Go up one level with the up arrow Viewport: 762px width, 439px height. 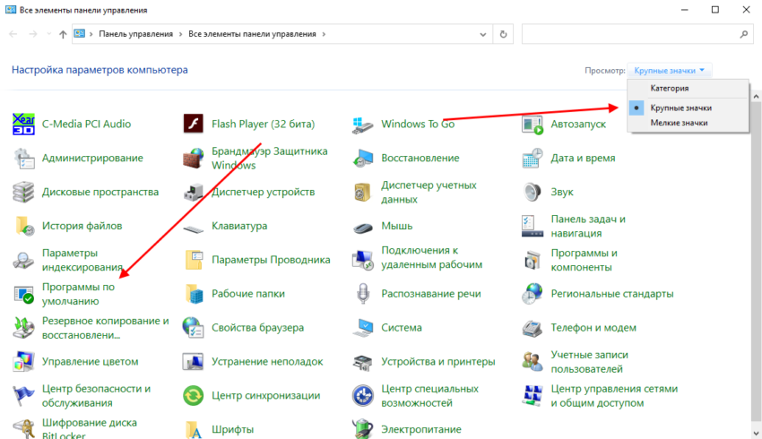(62, 34)
